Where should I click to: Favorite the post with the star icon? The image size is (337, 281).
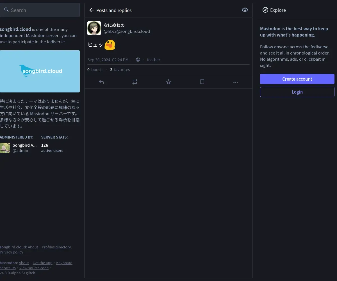pyautogui.click(x=168, y=82)
